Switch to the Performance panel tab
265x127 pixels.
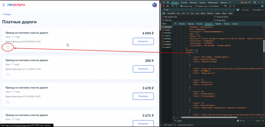pyautogui.click(x=213, y=2)
